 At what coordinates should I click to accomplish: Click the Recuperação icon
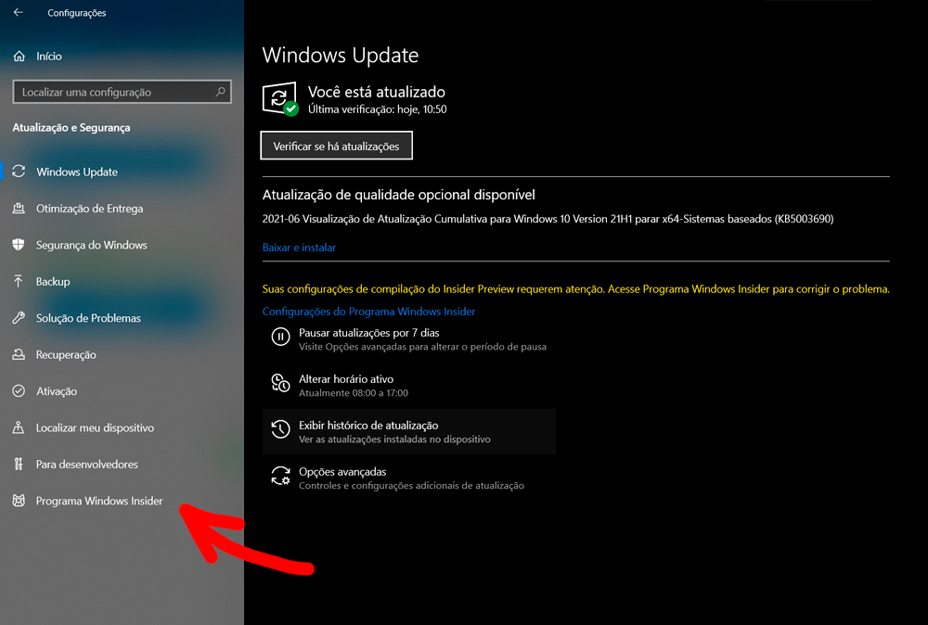tap(19, 354)
